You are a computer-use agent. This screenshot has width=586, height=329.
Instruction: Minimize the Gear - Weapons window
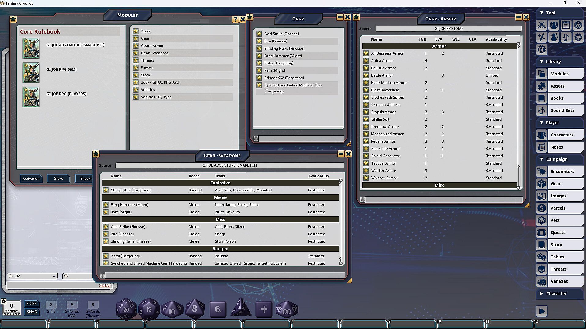click(341, 154)
